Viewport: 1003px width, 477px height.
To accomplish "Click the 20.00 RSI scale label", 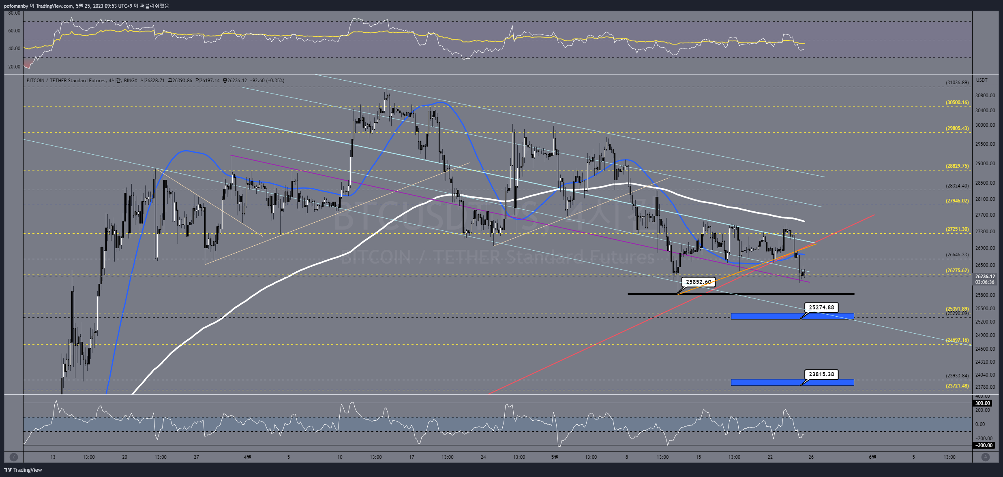I will 14,67.
